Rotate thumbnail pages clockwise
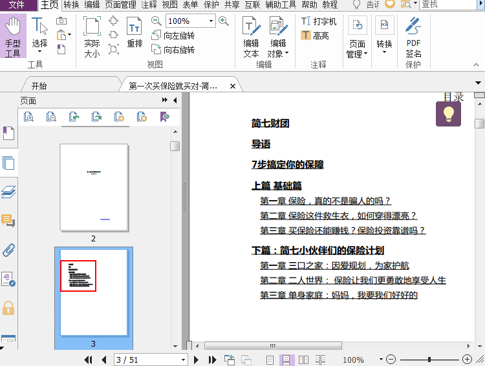 (96, 117)
